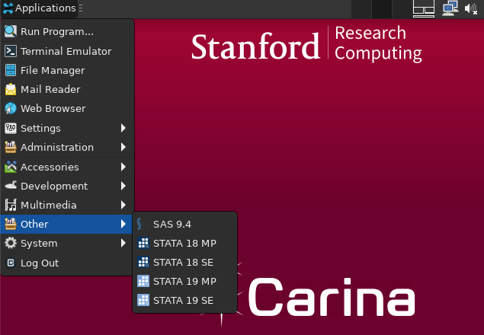Click the Accessories category icon

click(x=11, y=167)
